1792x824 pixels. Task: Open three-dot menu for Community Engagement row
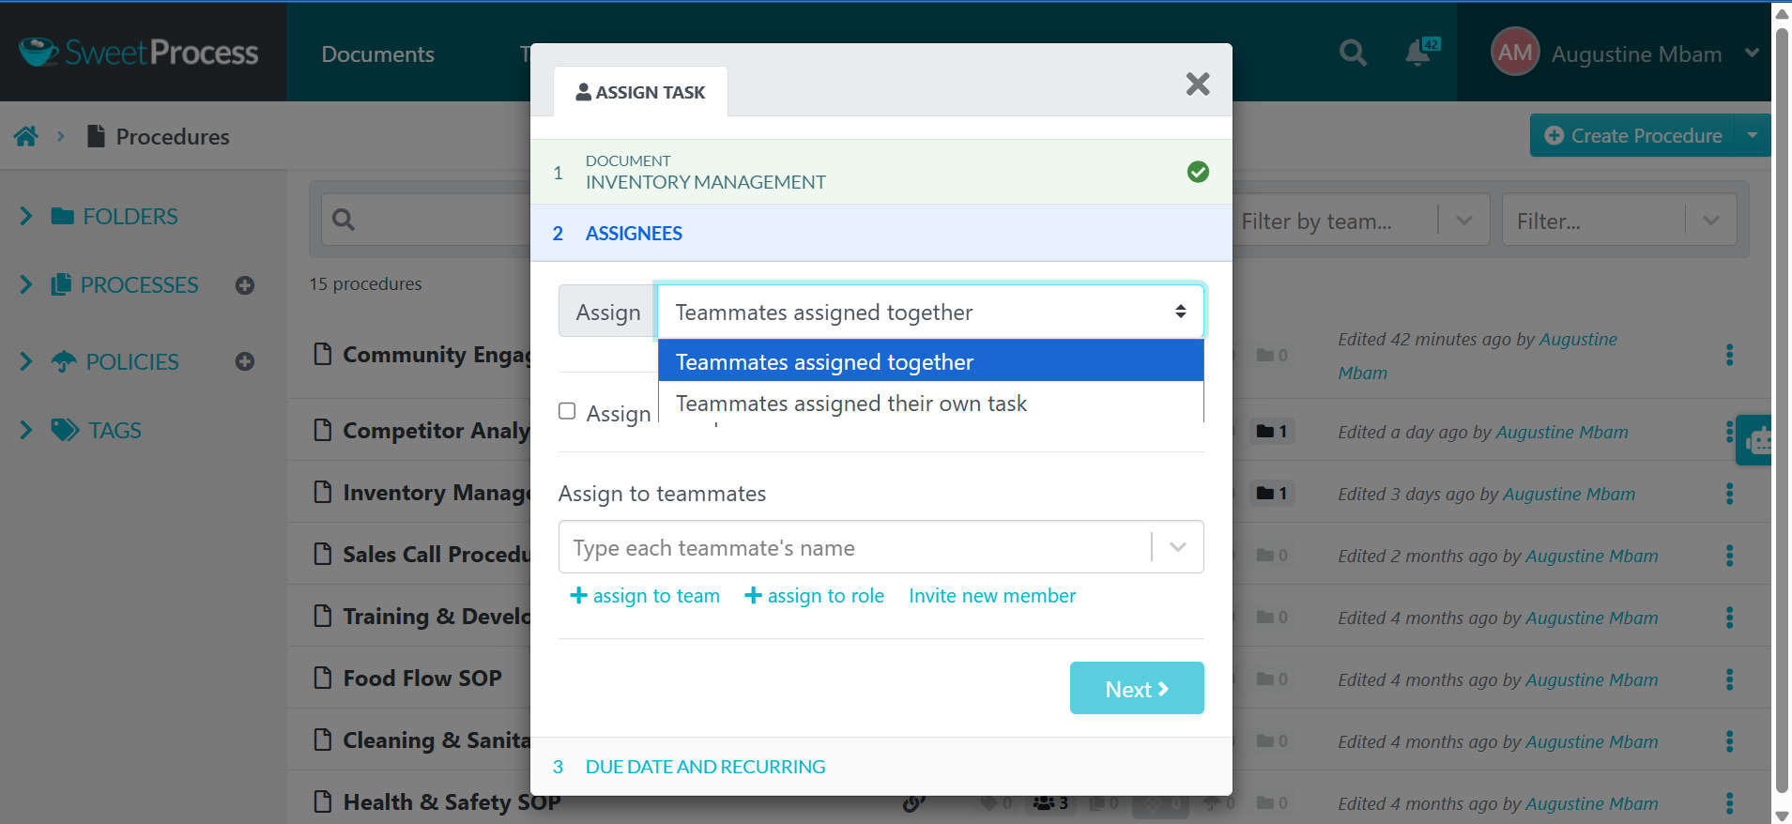[x=1729, y=355]
